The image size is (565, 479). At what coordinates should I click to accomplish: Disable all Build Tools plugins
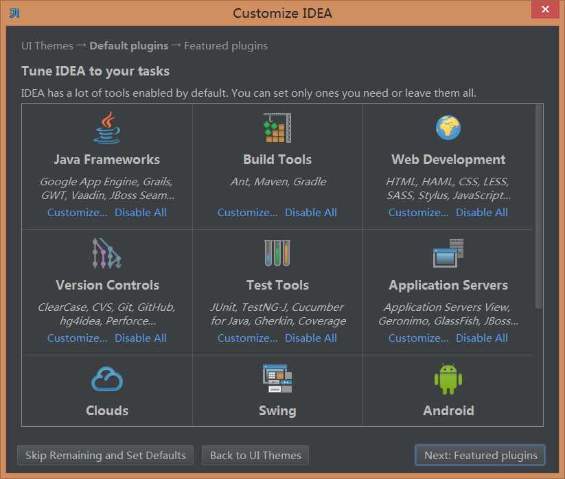point(311,213)
